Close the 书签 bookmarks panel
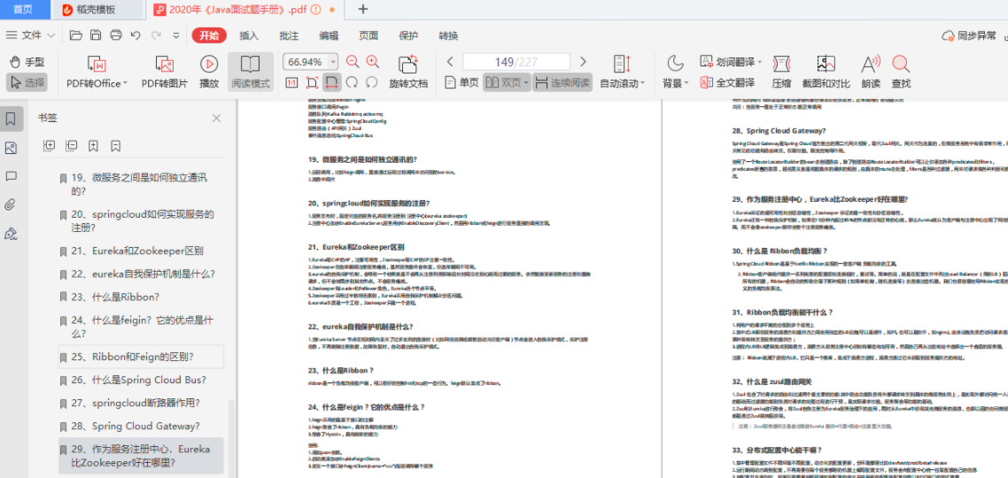 tap(217, 119)
